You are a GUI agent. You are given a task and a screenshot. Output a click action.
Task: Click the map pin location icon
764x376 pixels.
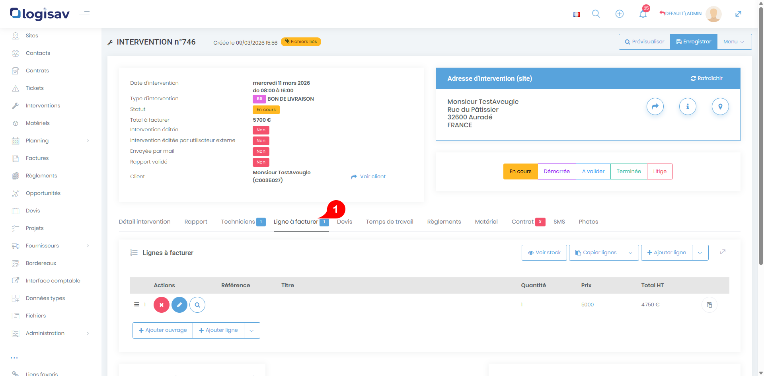pos(720,107)
